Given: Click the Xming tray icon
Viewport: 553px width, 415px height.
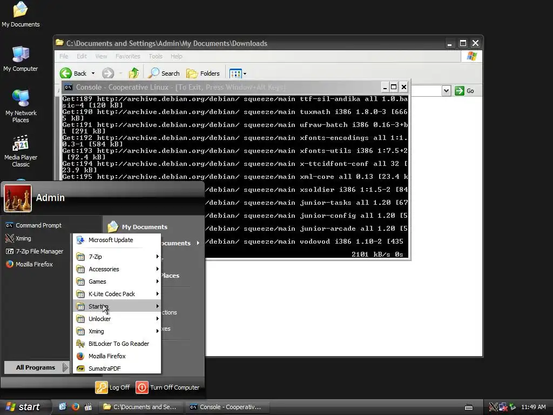Looking at the screenshot, I should click(x=494, y=407).
